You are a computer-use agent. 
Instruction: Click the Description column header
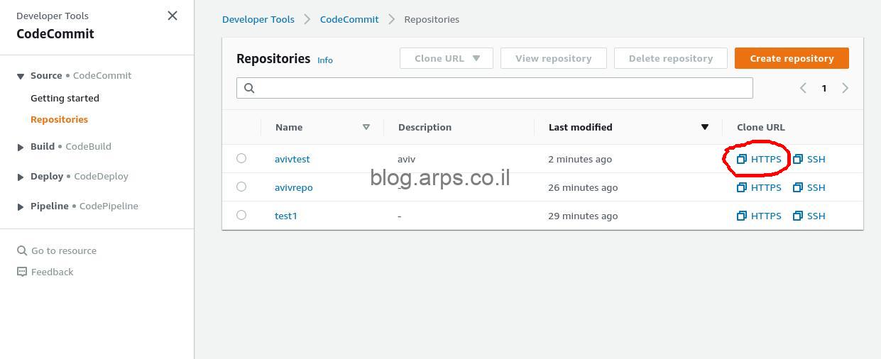pos(425,127)
